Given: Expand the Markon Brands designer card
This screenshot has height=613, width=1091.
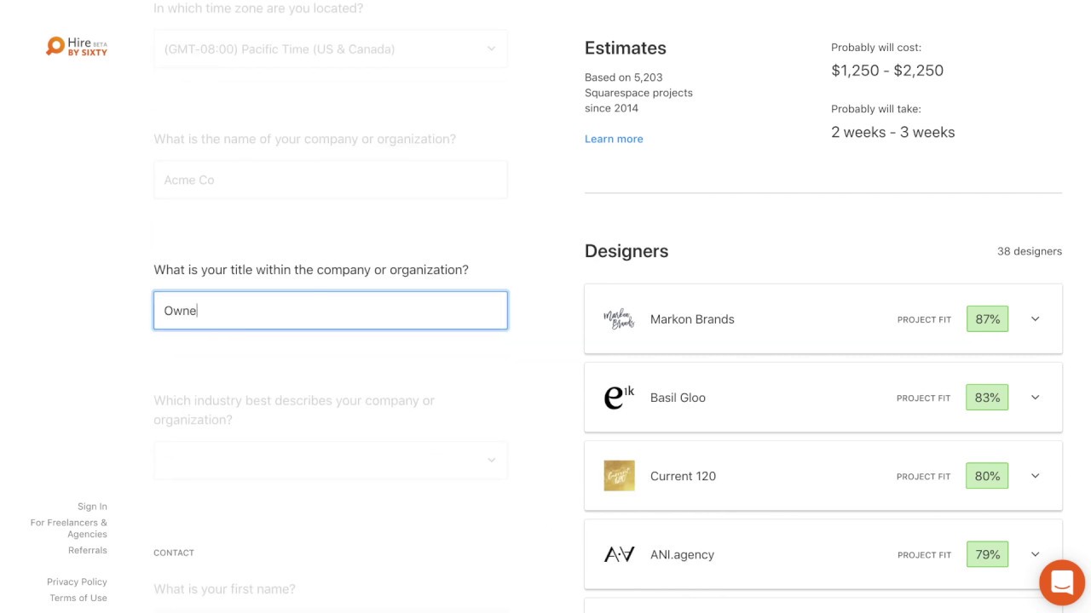Looking at the screenshot, I should [x=1035, y=319].
